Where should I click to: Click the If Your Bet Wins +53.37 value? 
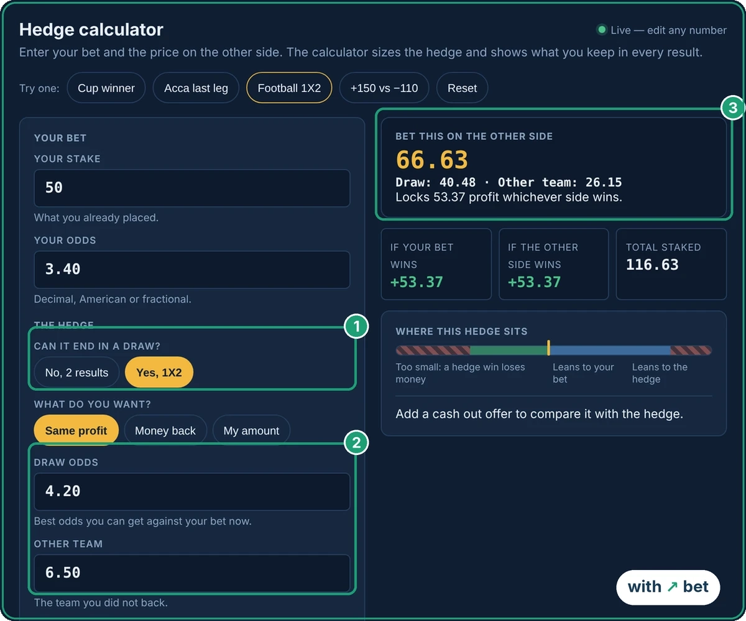pos(417,282)
